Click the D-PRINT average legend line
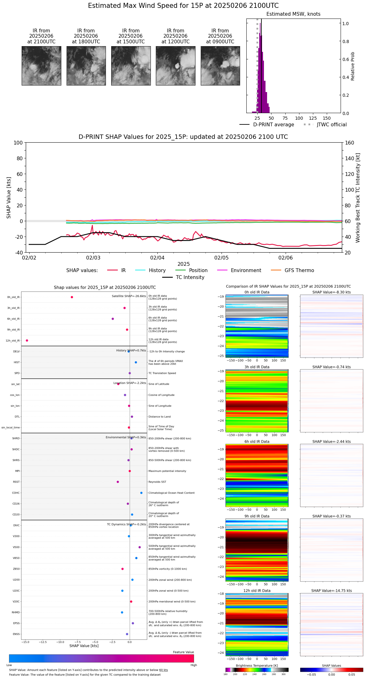 244,124
